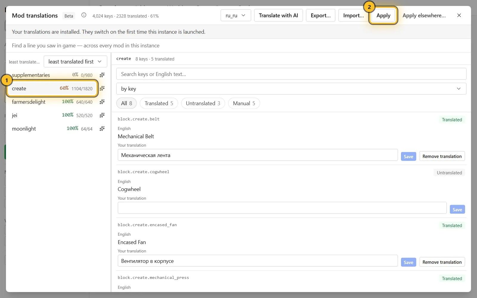
Task: Select the supplementaries mod row
Action: coord(52,75)
